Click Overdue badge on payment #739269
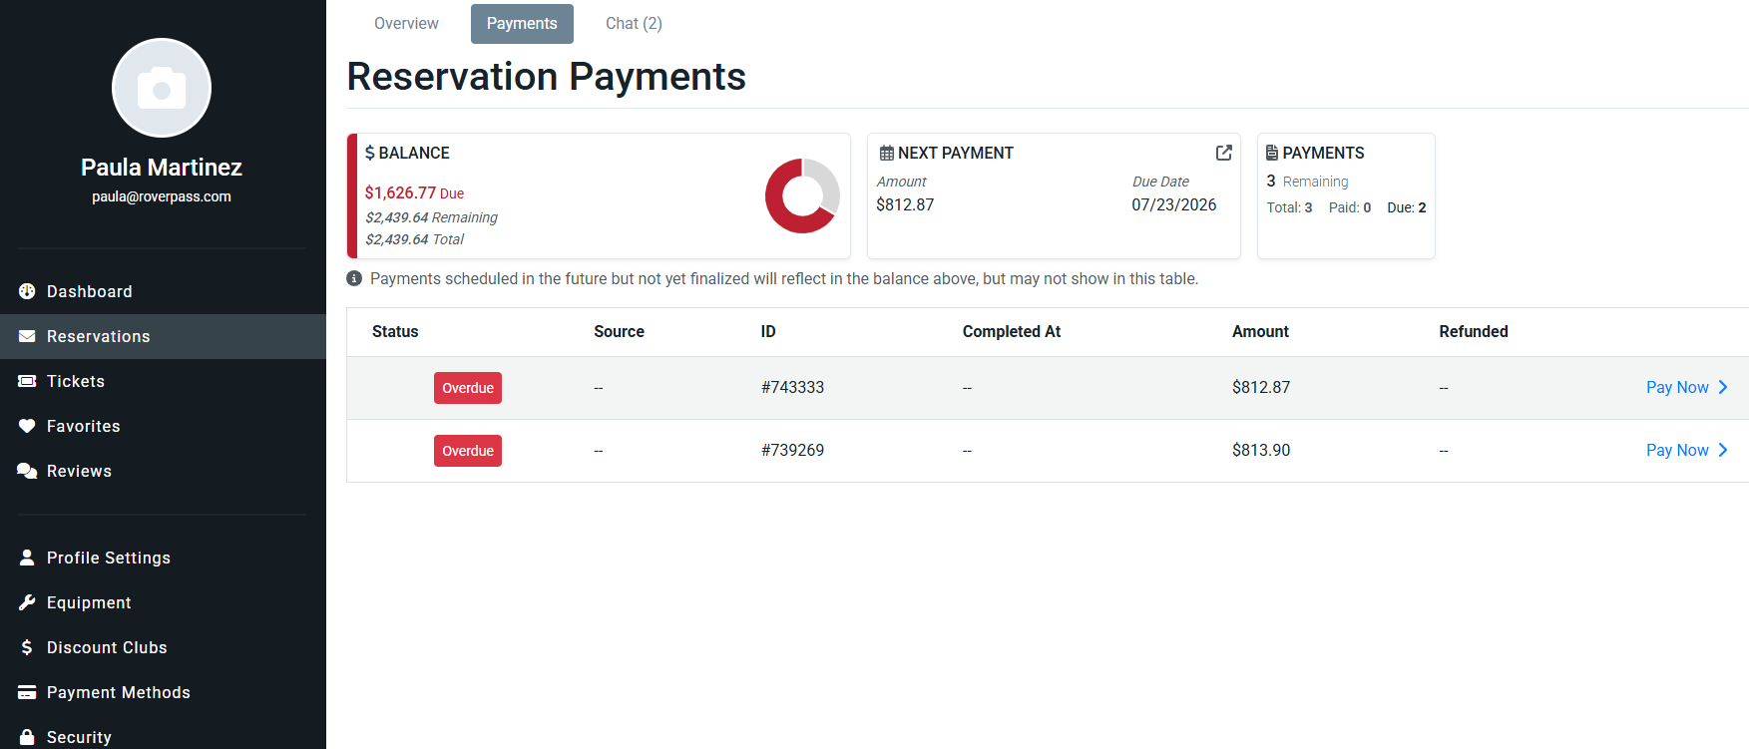Image resolution: width=1749 pixels, height=749 pixels. coord(468,451)
